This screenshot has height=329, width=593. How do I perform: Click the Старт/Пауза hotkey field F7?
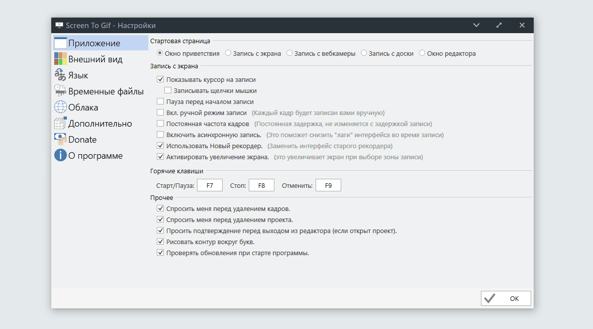point(210,185)
